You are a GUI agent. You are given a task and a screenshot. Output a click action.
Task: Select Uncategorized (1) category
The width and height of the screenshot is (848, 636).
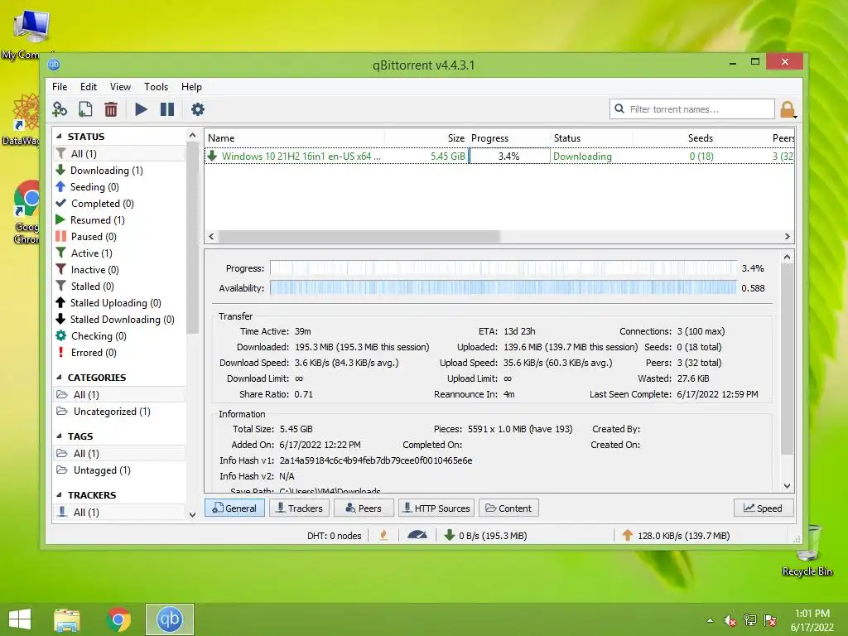click(112, 412)
